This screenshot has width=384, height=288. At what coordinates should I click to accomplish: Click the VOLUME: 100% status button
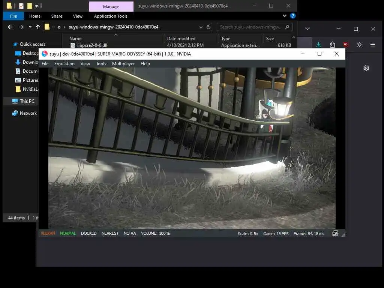point(155,233)
